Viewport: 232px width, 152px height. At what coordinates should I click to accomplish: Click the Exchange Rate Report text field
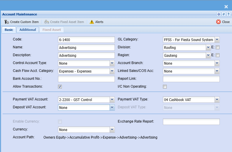click(191, 122)
